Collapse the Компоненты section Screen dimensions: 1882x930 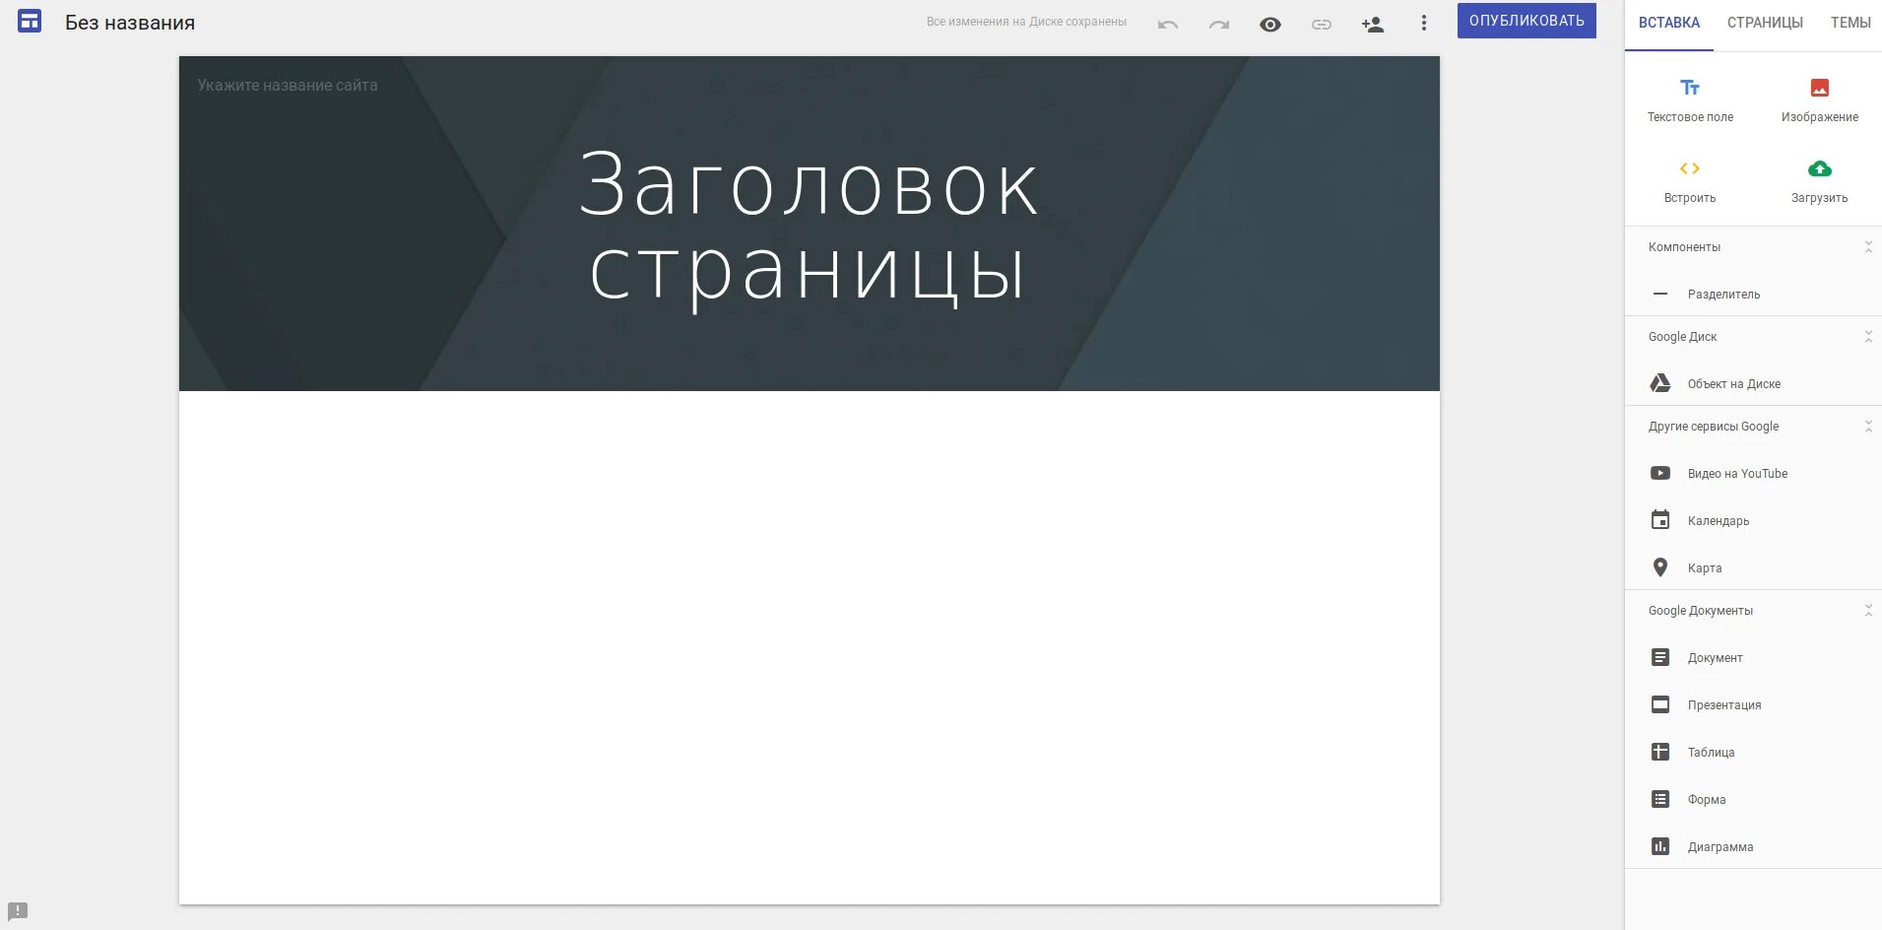[1868, 247]
